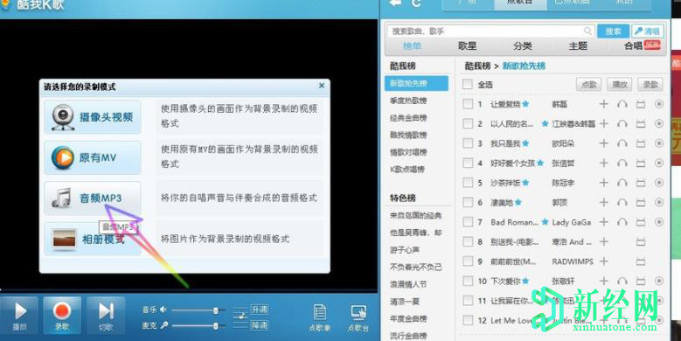Skip the song with 切歌 button

click(x=106, y=316)
